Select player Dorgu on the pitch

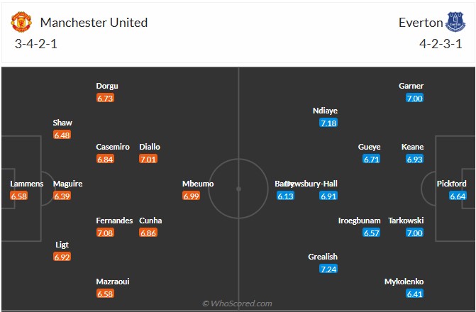[107, 87]
